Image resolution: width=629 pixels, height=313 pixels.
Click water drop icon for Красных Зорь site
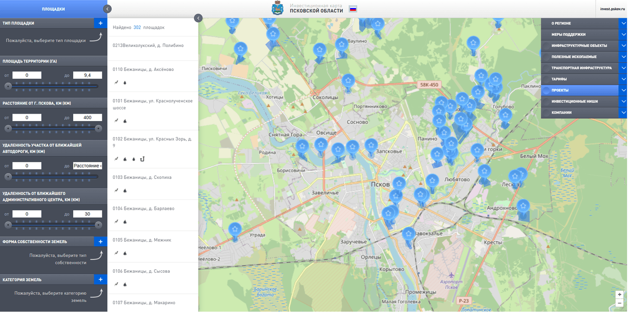click(133, 159)
